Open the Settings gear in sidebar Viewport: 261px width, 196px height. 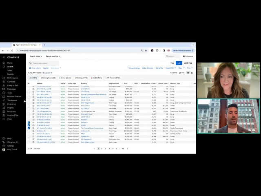pyautogui.click(x=4, y=146)
